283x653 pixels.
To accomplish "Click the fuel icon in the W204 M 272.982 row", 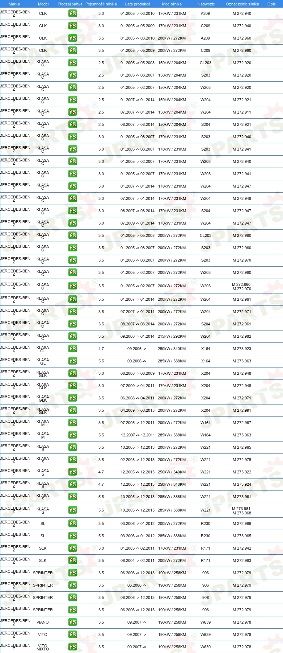I will point(72,337).
